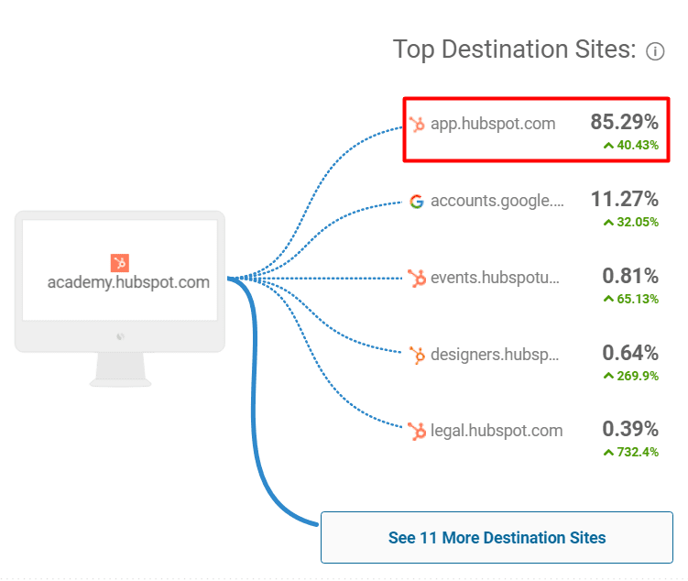Click the green up arrow next to 732.4%
The image size is (688, 581).
(608, 452)
